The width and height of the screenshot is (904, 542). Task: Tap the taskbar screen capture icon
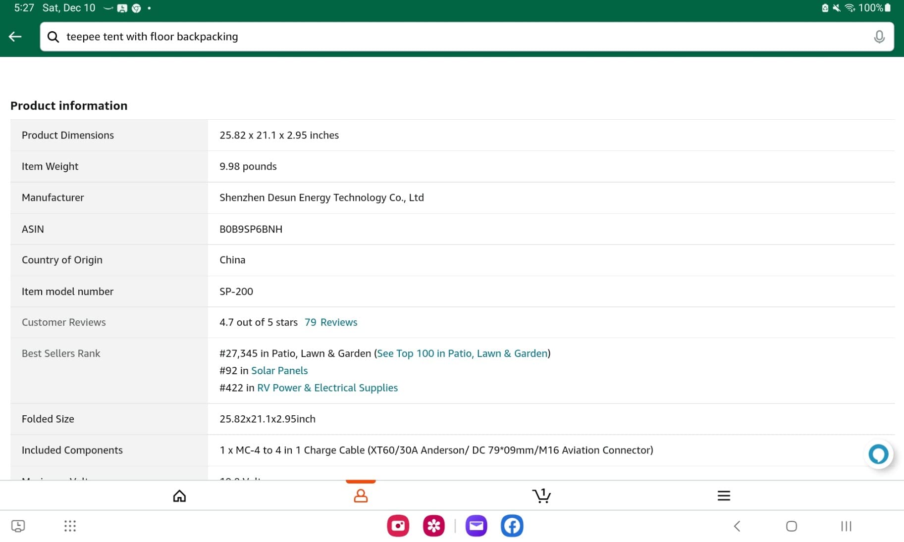click(x=18, y=526)
